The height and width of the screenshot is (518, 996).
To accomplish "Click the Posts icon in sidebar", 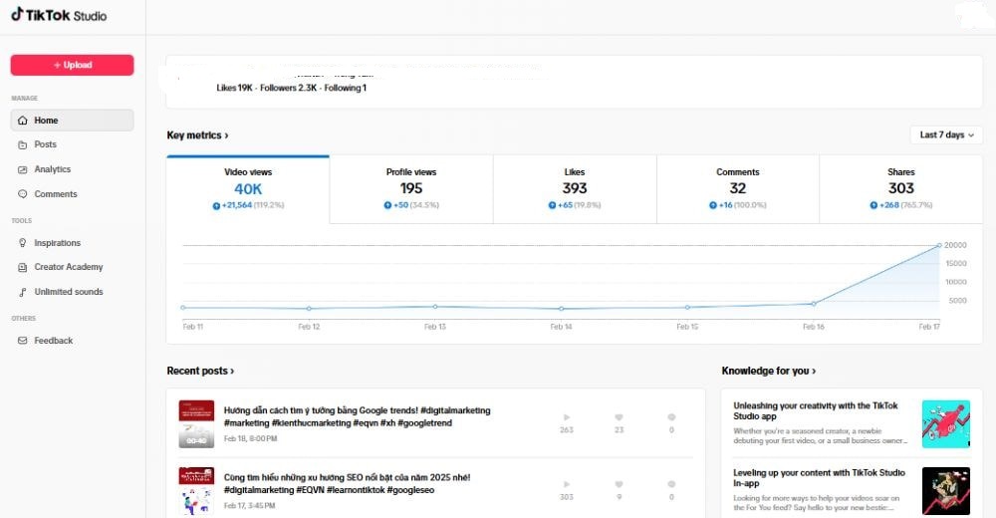I will click(x=23, y=144).
